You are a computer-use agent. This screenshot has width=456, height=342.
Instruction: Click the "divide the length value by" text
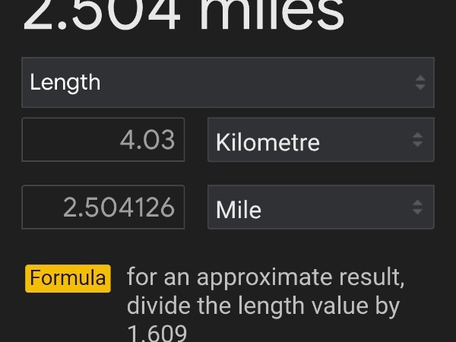coord(263,307)
